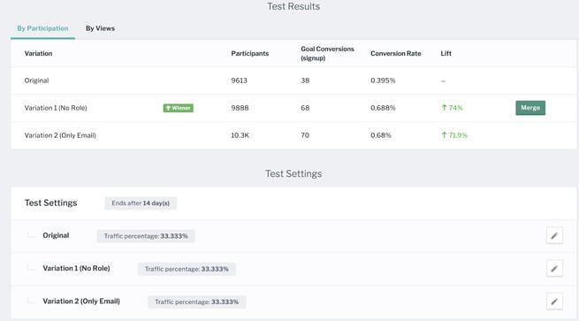The image size is (579, 321).
Task: Click the 71.9% lift value
Action: click(454, 135)
